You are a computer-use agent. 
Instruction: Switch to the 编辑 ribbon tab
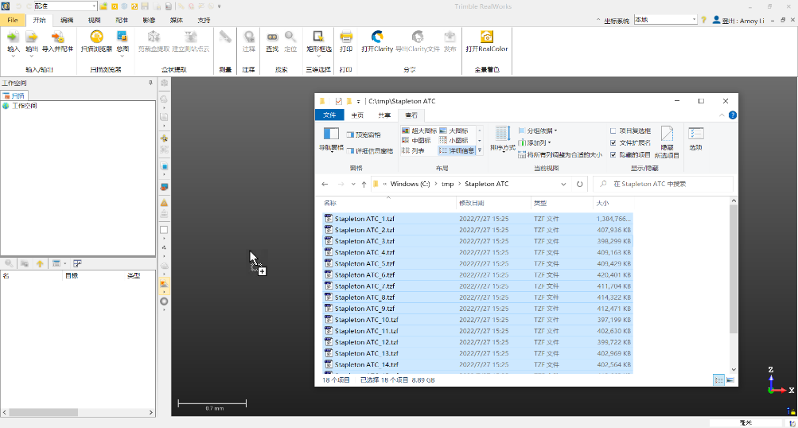tap(67, 20)
